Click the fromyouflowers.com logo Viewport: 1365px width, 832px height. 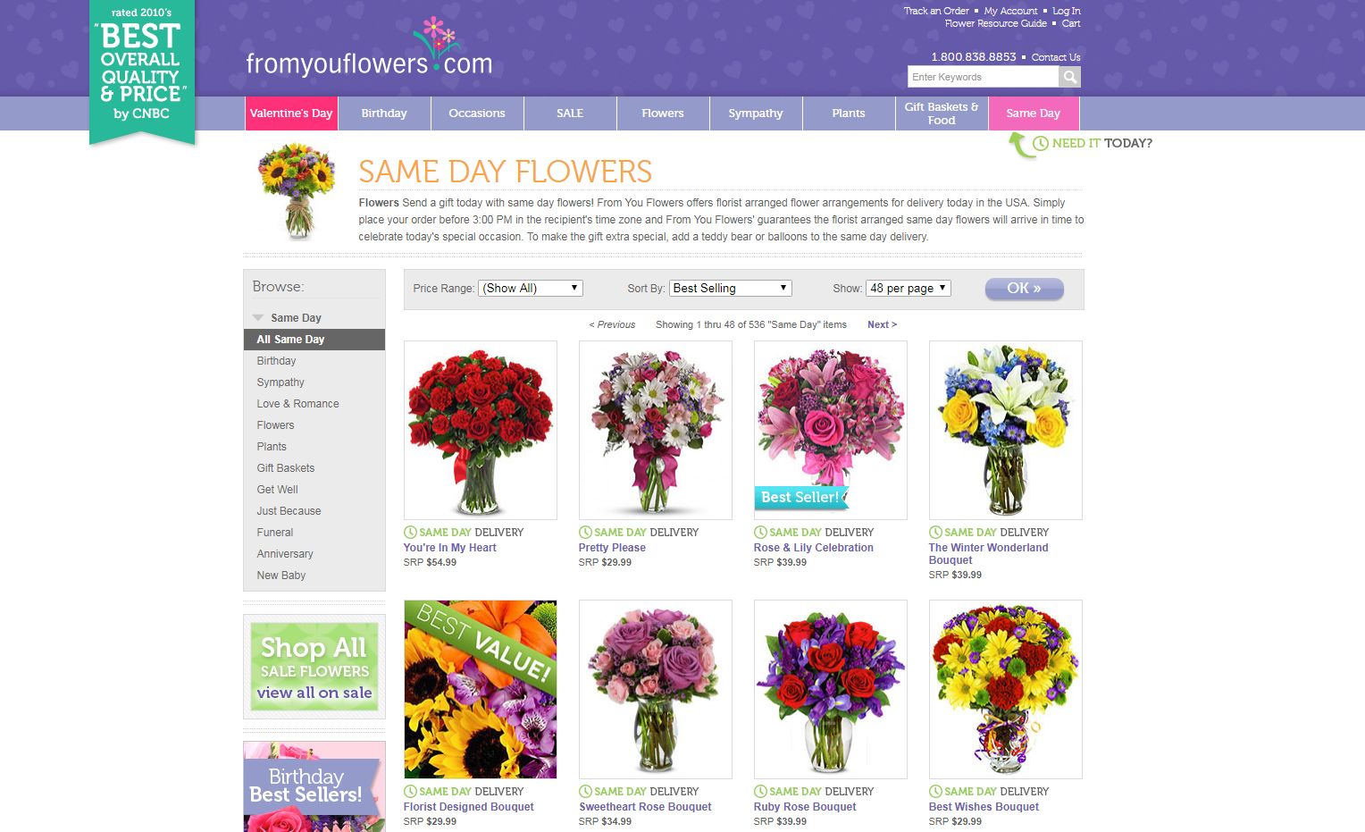click(369, 49)
